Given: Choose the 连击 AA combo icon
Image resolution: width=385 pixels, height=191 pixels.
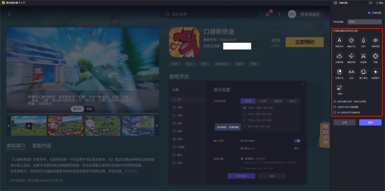Looking at the screenshot, I should tap(351, 72).
